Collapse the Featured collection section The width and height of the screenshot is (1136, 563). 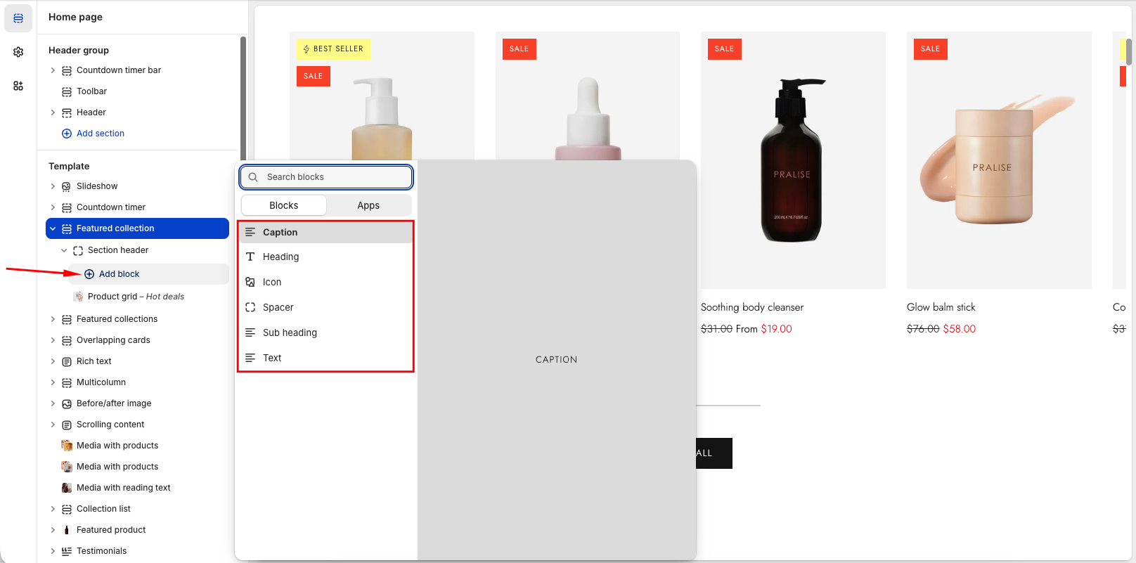[x=53, y=228]
